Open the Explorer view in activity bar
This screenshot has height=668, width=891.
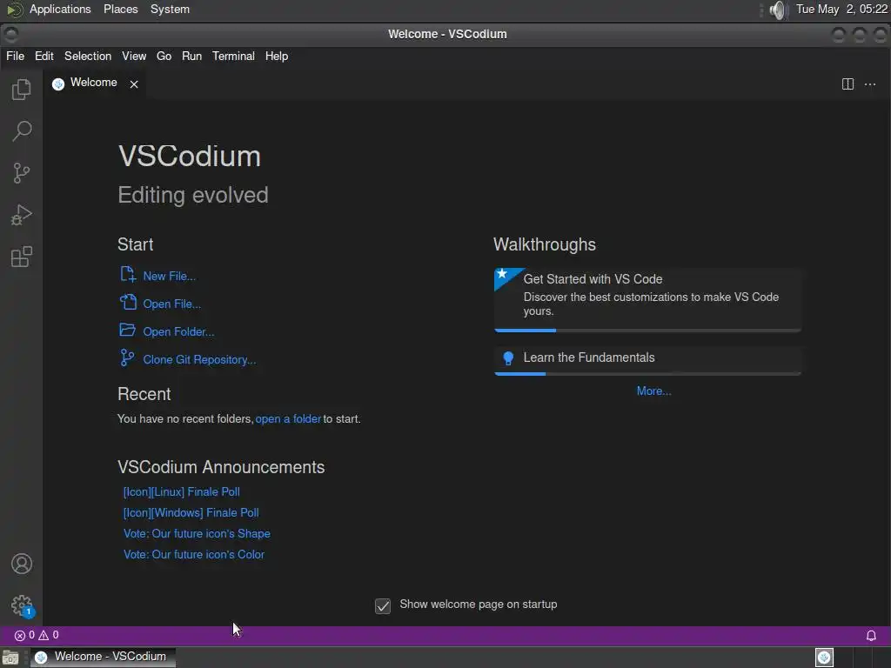(22, 90)
